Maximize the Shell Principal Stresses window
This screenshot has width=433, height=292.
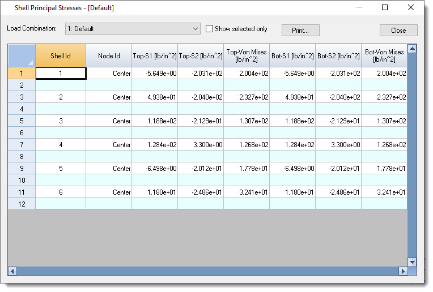coord(385,8)
